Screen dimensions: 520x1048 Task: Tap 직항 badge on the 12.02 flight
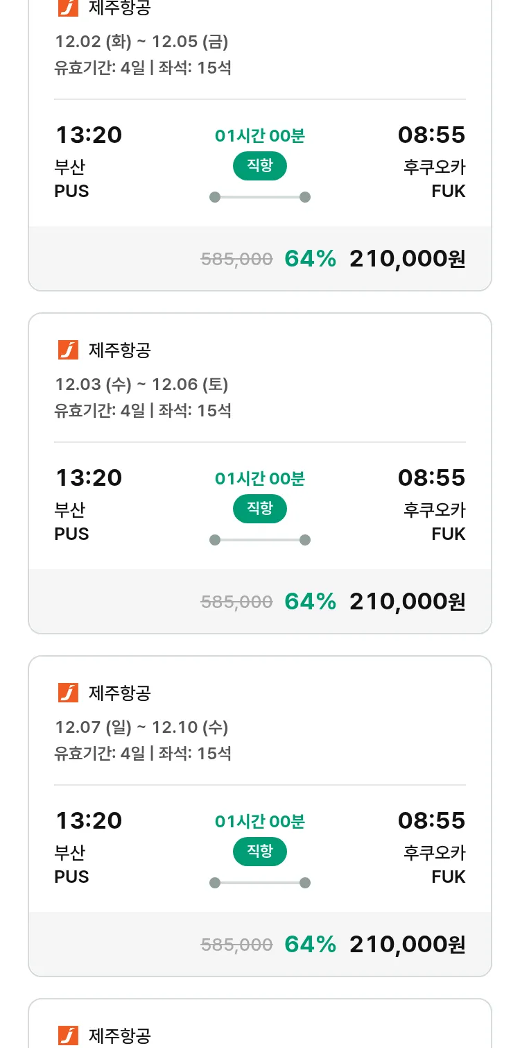coord(260,167)
